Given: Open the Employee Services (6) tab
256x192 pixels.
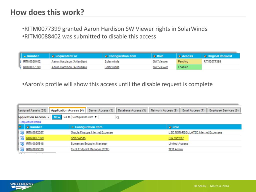Looking at the screenshot, I should 224,110.
